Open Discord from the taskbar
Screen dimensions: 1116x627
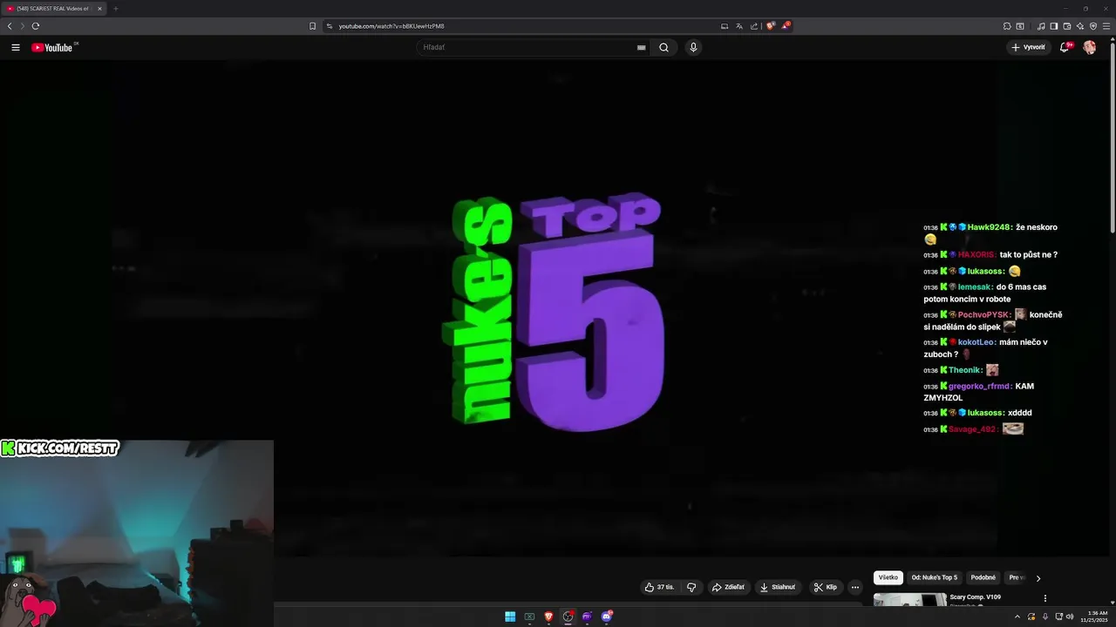(x=607, y=617)
